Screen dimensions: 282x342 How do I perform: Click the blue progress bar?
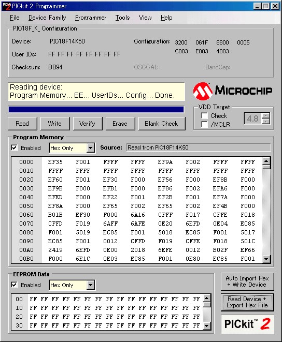96,110
